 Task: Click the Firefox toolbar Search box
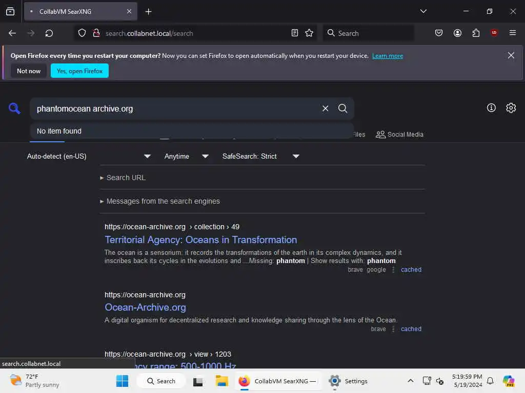pos(368,33)
